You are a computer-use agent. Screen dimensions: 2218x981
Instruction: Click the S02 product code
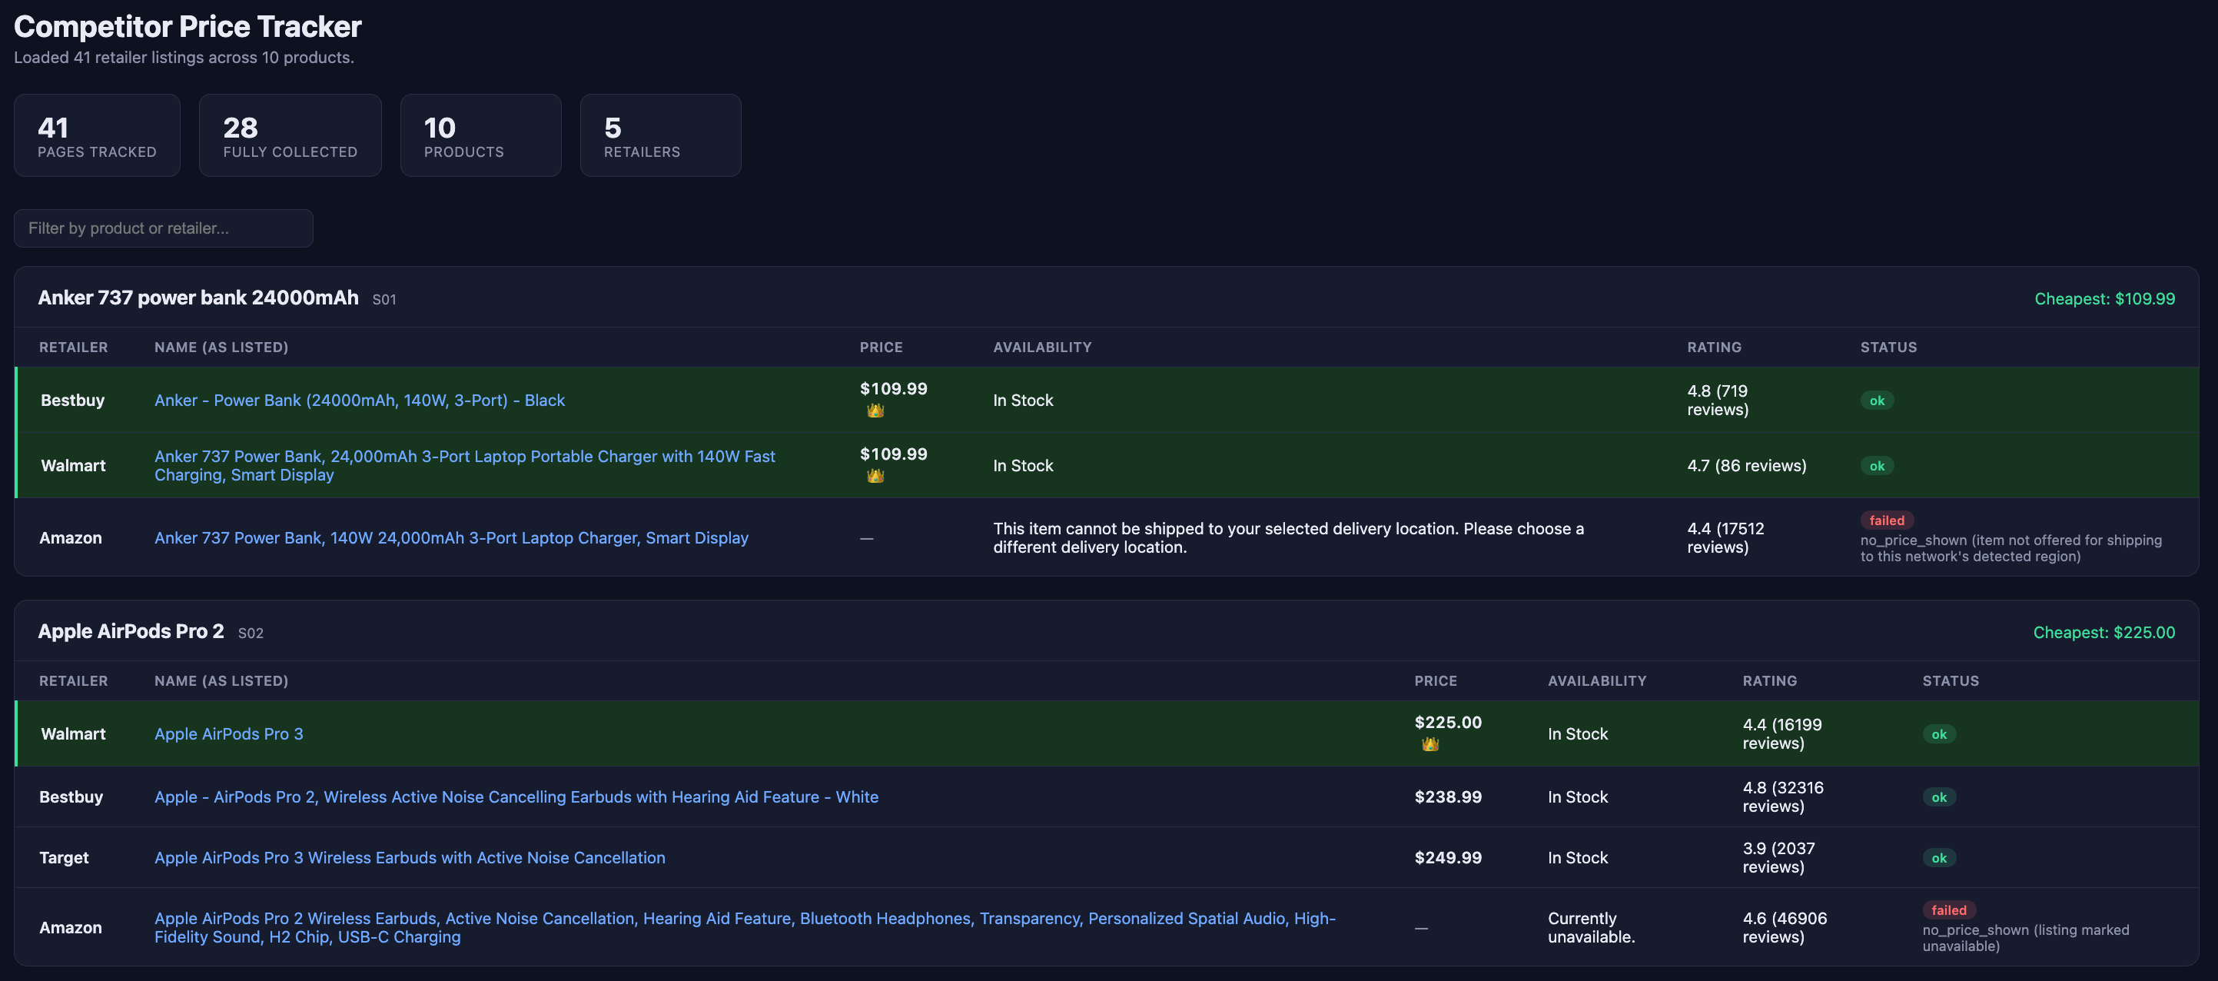click(x=251, y=633)
